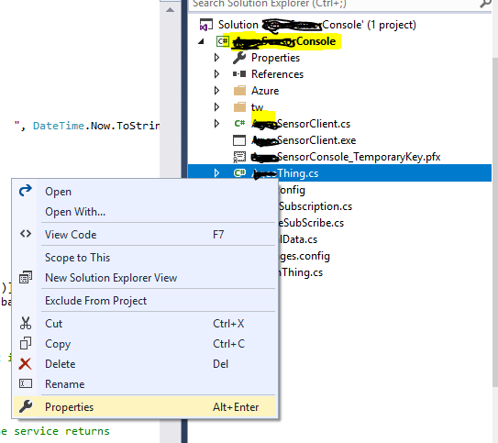The height and width of the screenshot is (443, 498).
Task: Expand the Azure folder
Action: [x=217, y=91]
